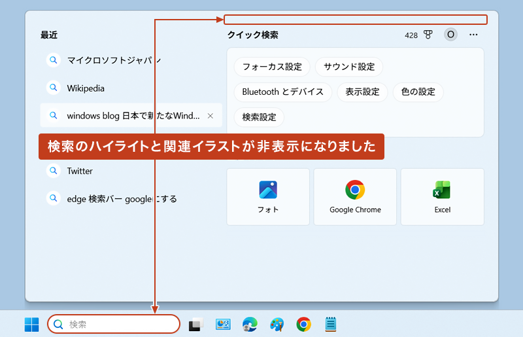This screenshot has height=337, width=523.
Task: Click the Rewards points trophy icon
Action: click(x=428, y=35)
